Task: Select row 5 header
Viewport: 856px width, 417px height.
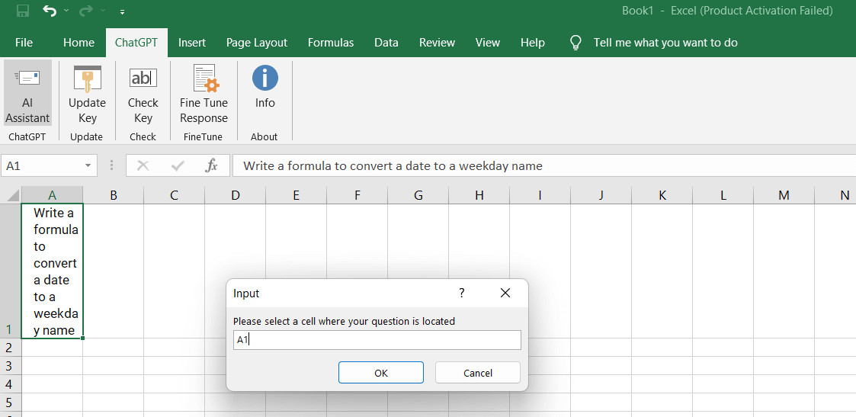Action: pos(11,403)
